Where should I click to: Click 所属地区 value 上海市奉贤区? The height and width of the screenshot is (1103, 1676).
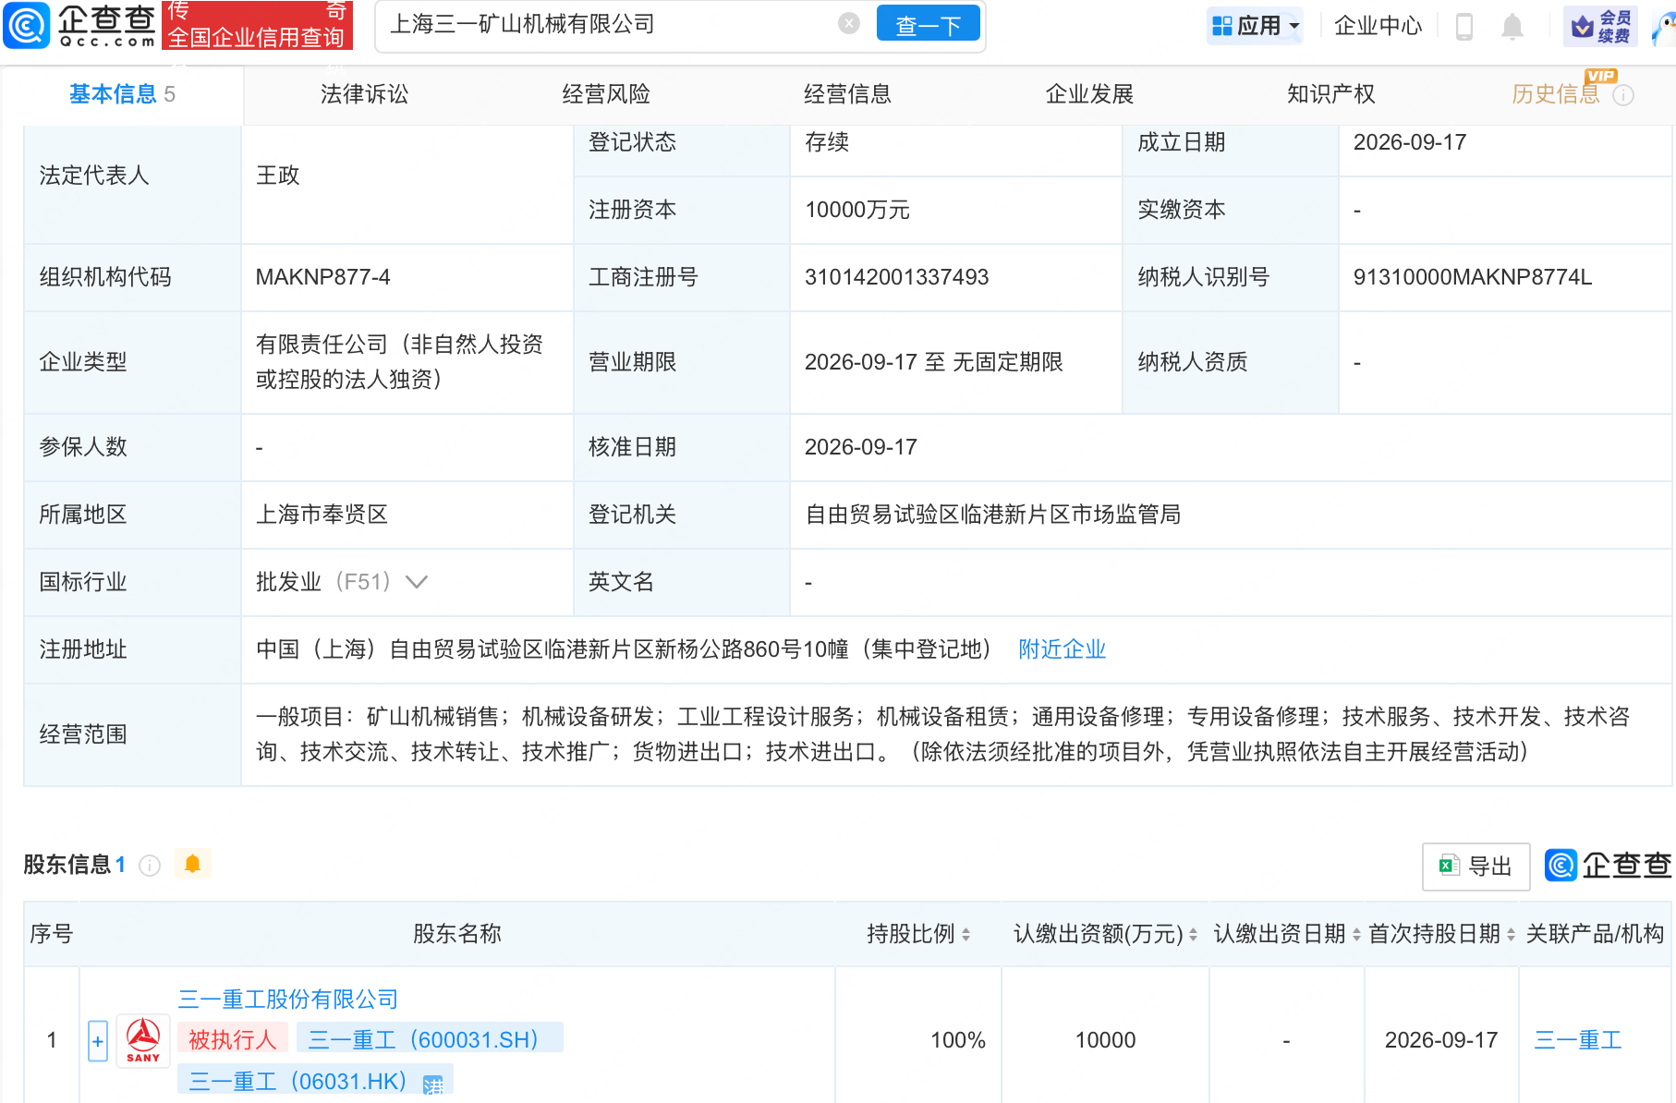(322, 515)
